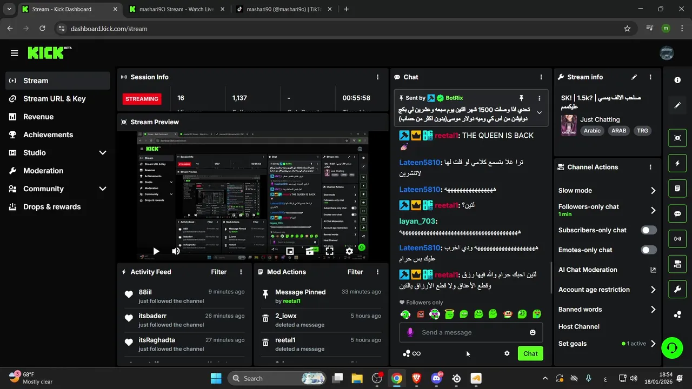Viewport: 692px width, 389px height.
Task: Click reetal1 link under Message Pinned
Action: (291, 301)
